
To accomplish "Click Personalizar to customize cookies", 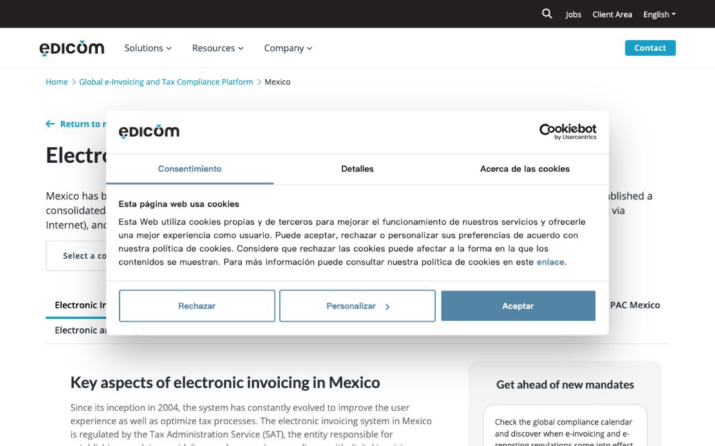I will tap(357, 306).
